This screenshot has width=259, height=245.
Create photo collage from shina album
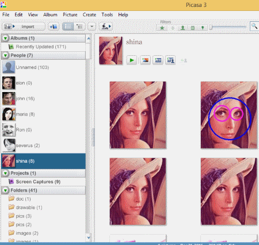click(x=145, y=60)
